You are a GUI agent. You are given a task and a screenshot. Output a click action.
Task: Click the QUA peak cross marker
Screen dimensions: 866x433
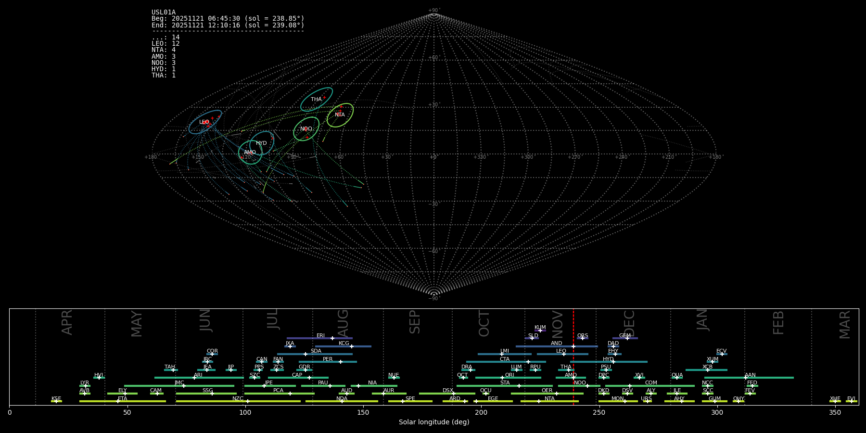point(677,378)
